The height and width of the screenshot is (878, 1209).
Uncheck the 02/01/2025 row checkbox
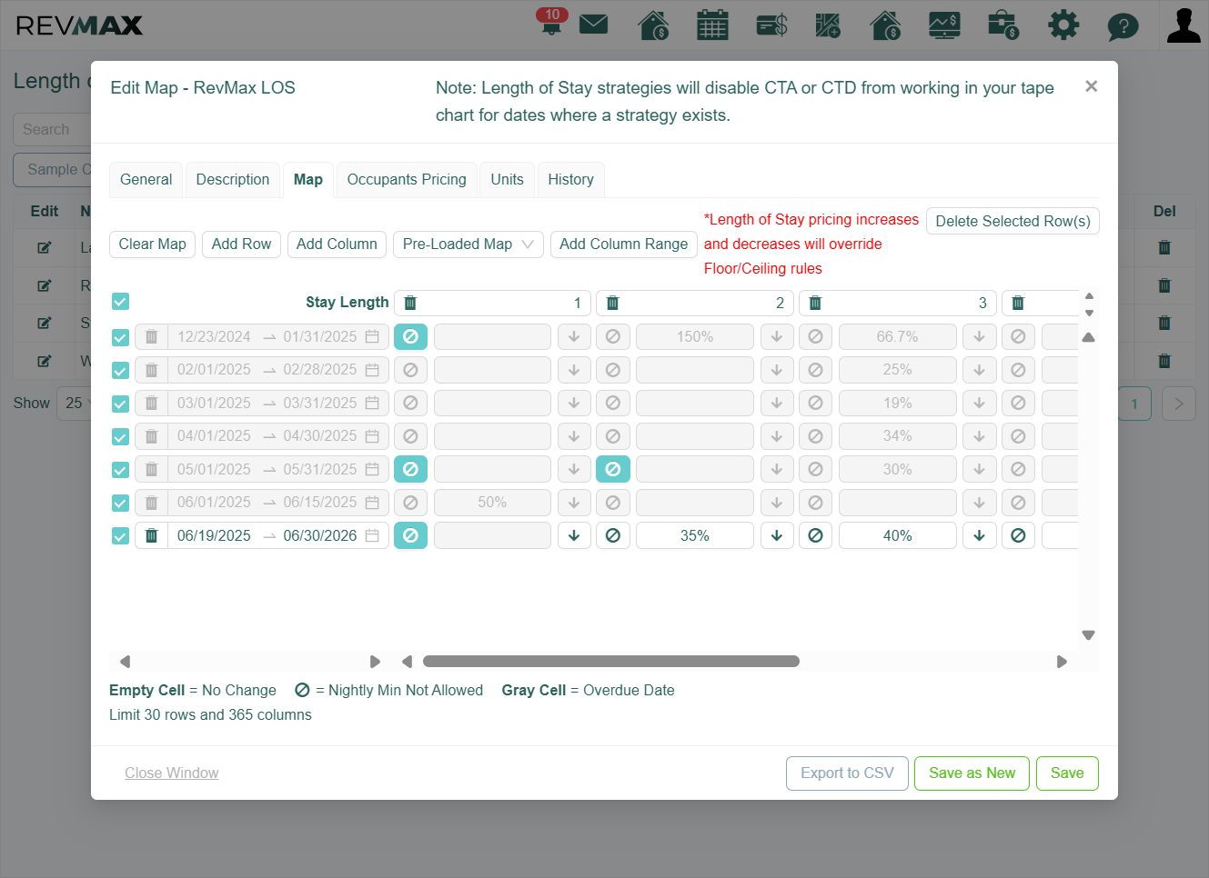[x=120, y=370]
